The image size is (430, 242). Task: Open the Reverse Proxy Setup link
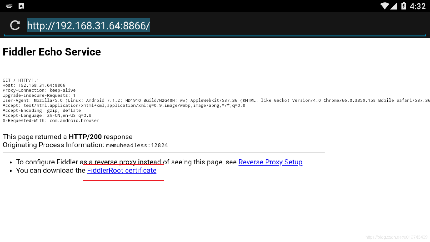(x=270, y=162)
